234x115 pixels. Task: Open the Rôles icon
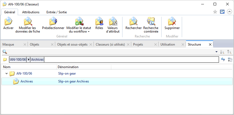(x=99, y=21)
